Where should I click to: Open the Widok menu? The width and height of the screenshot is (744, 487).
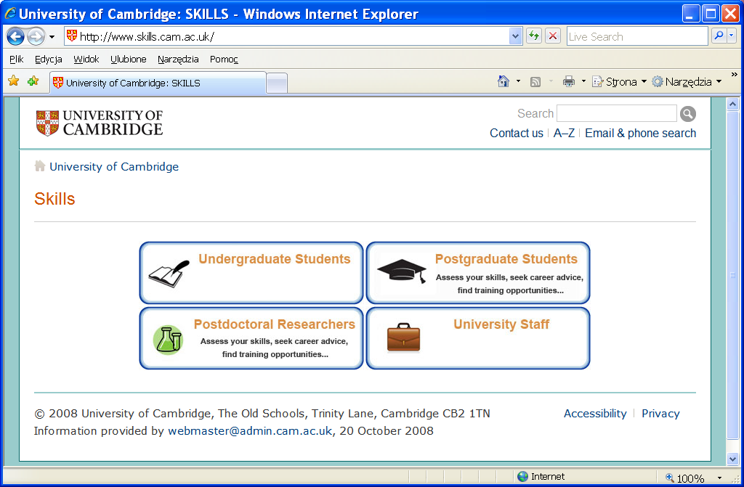(x=86, y=60)
